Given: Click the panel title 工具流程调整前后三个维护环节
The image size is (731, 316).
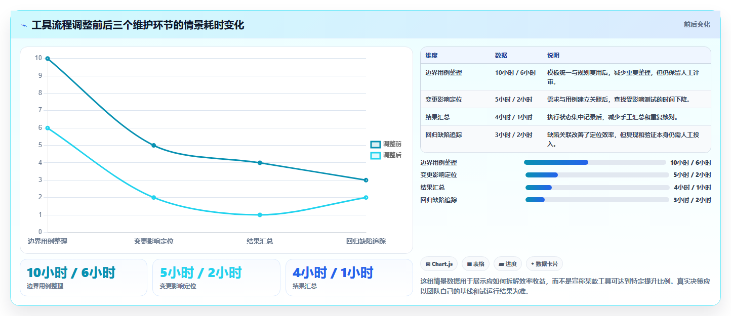Looking at the screenshot, I should pos(138,25).
